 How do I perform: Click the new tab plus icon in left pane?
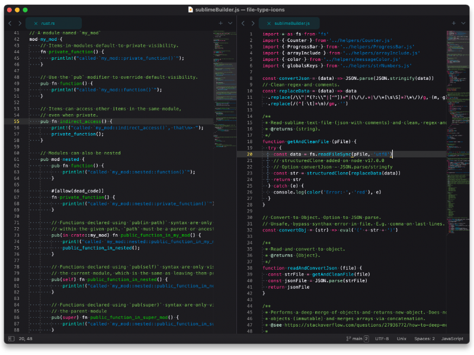click(x=220, y=23)
